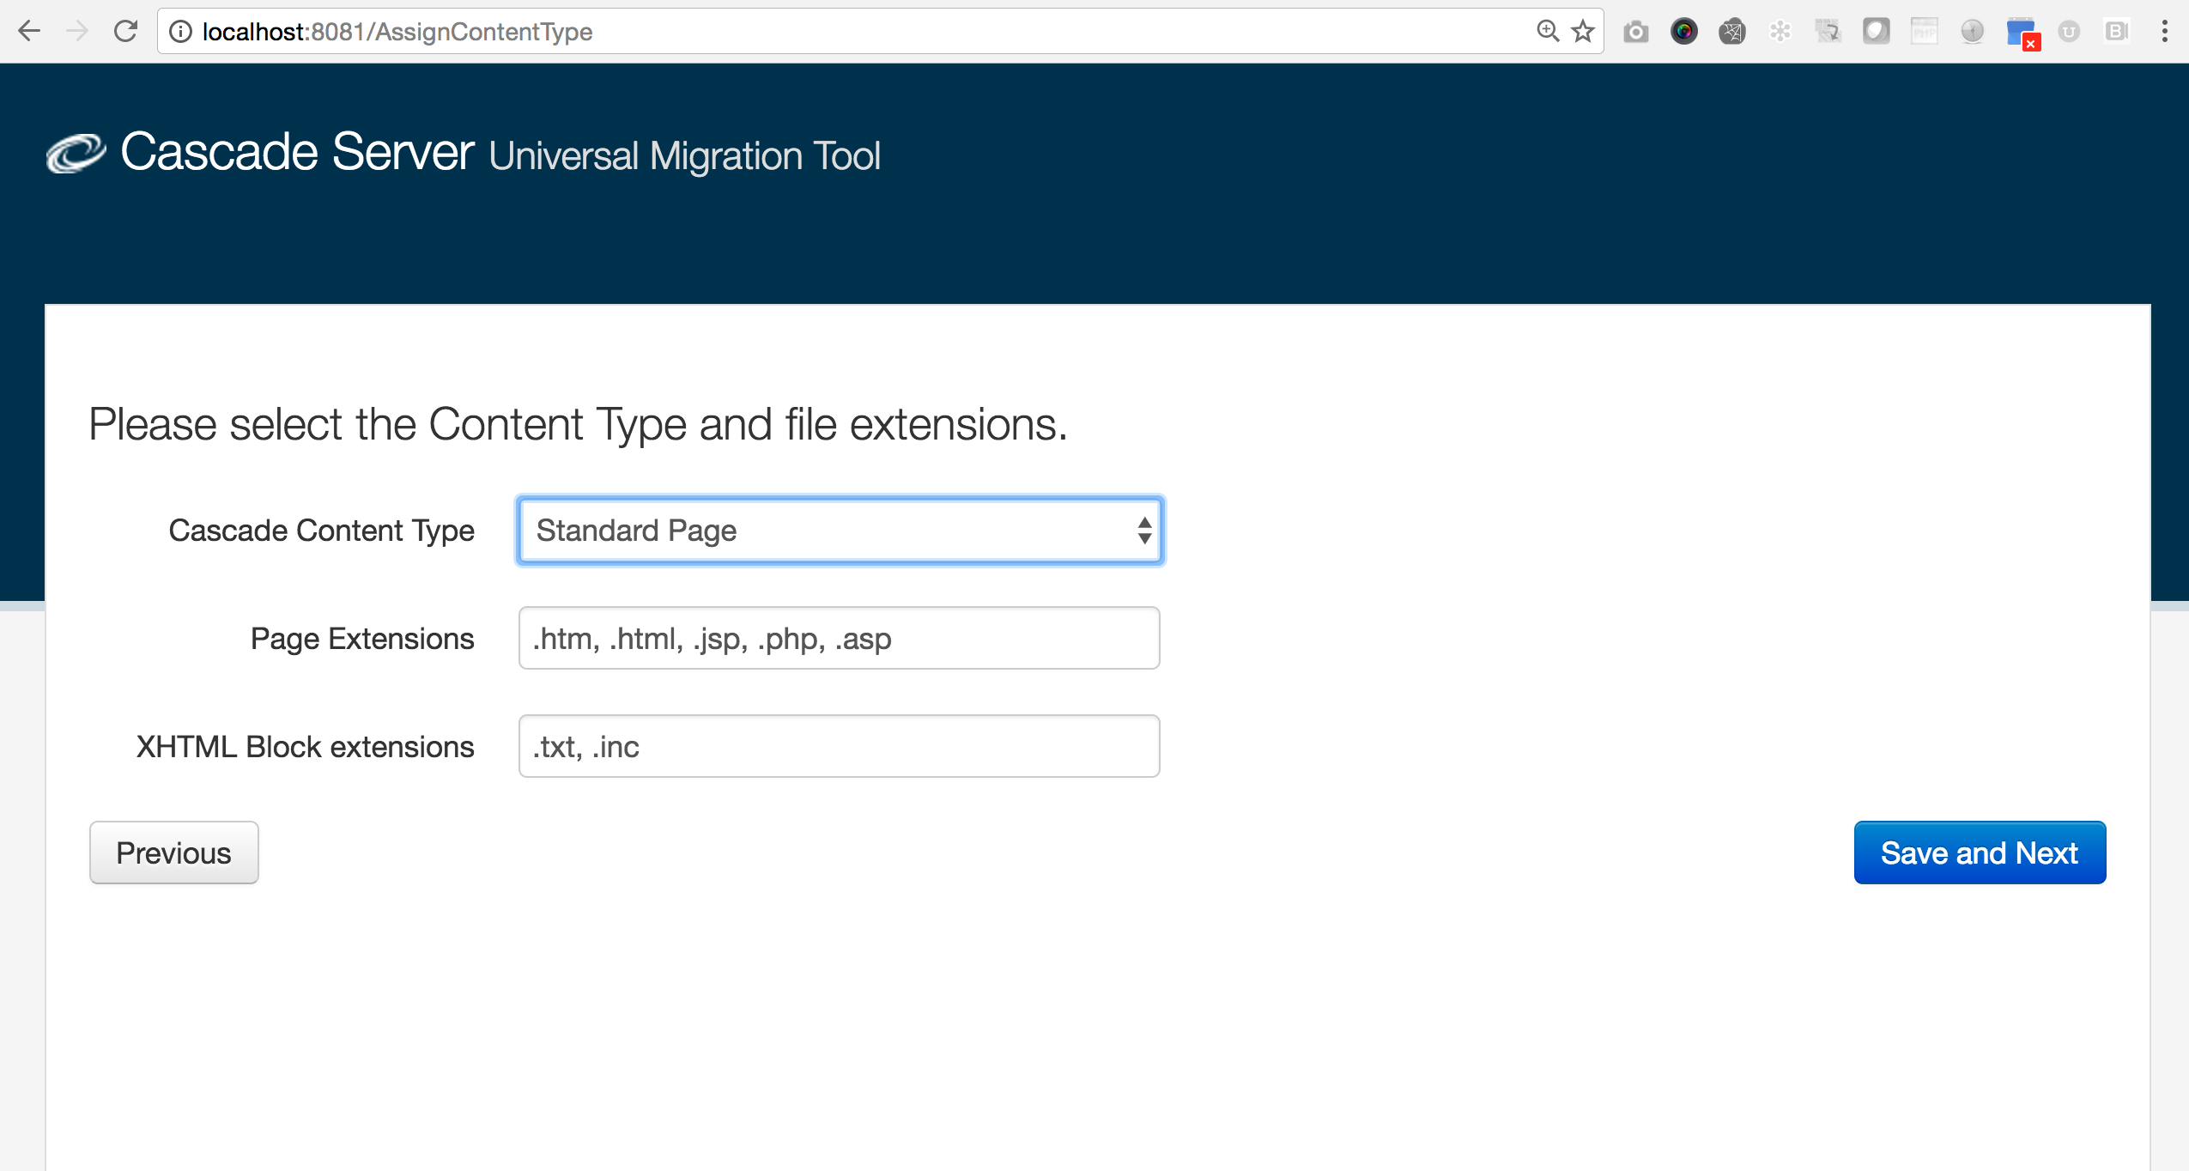Image resolution: width=2189 pixels, height=1171 pixels.
Task: Click the spider web extension icon
Action: coord(1732,32)
